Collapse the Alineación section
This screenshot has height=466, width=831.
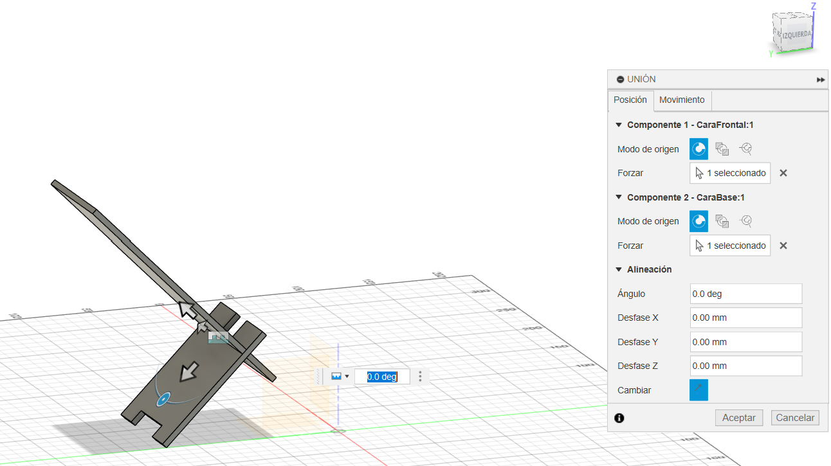click(x=619, y=269)
